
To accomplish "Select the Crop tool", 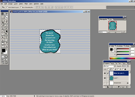I will pos(3,22).
